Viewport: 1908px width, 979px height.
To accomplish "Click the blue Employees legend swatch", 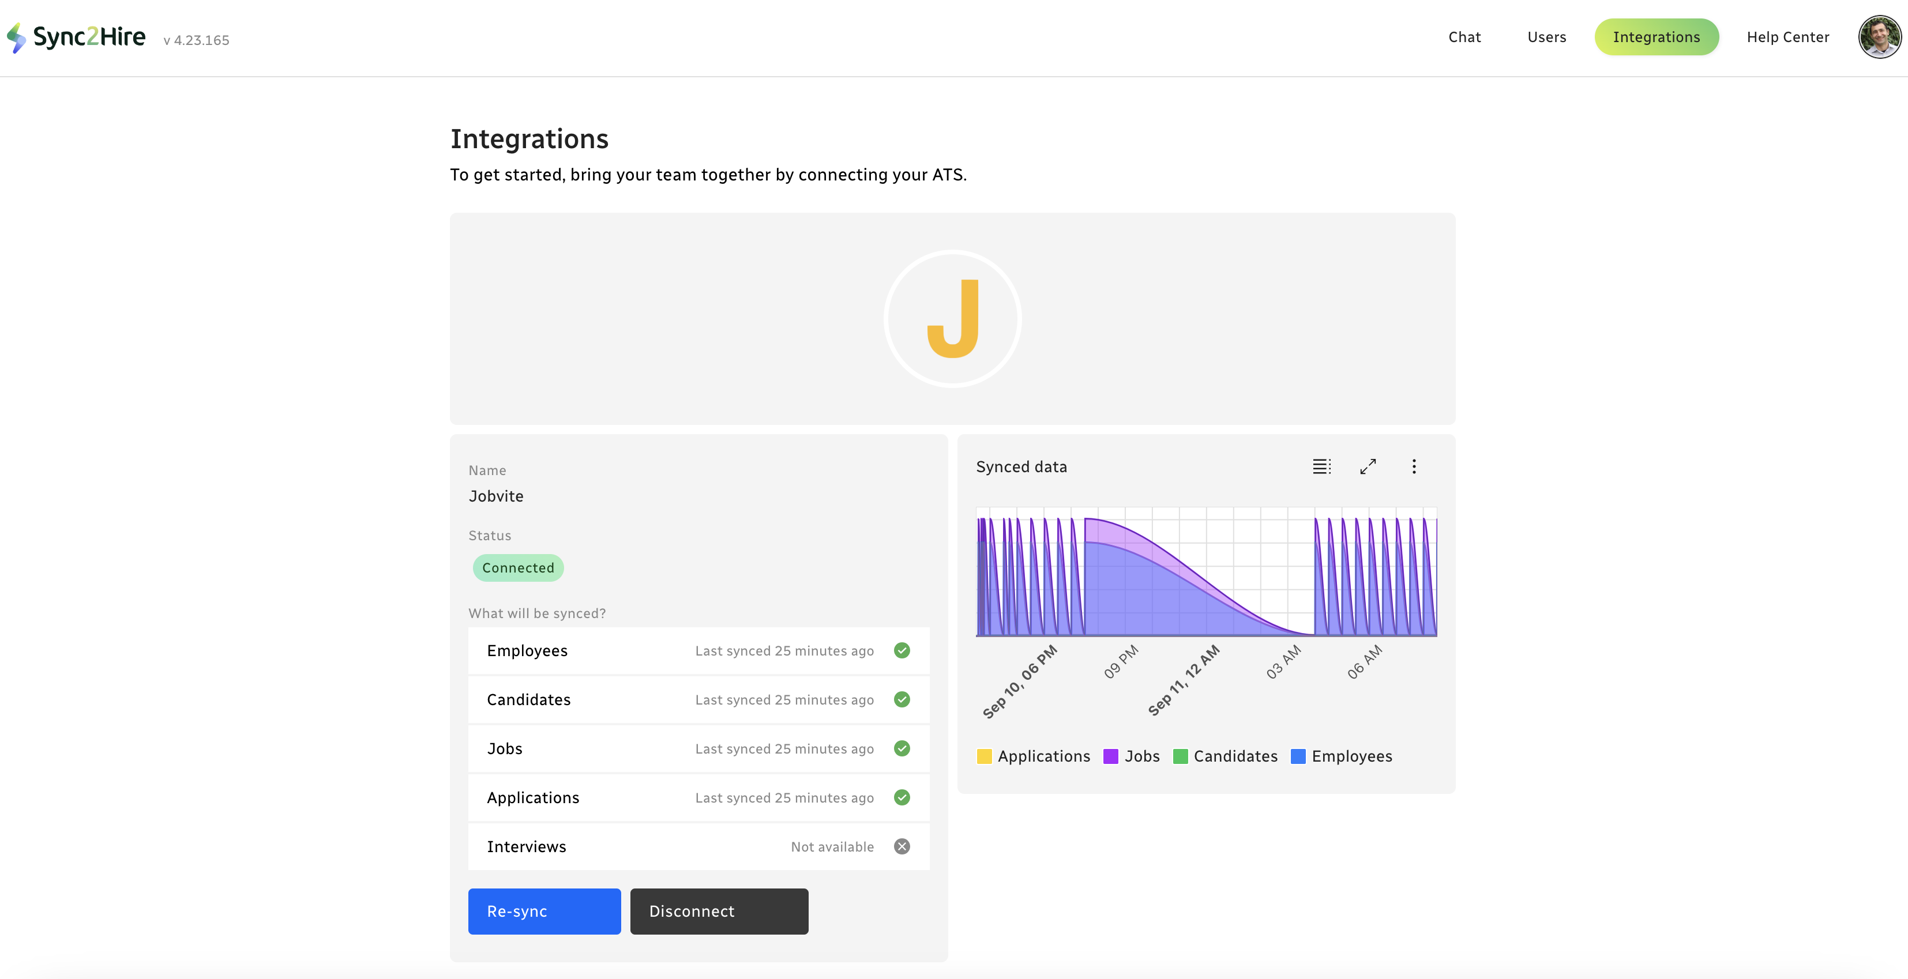I will coord(1298,756).
